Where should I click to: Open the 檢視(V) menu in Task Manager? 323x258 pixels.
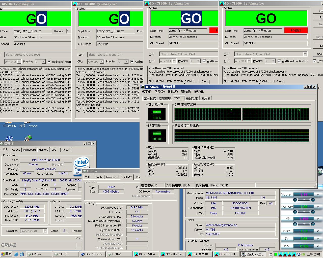point(172,92)
